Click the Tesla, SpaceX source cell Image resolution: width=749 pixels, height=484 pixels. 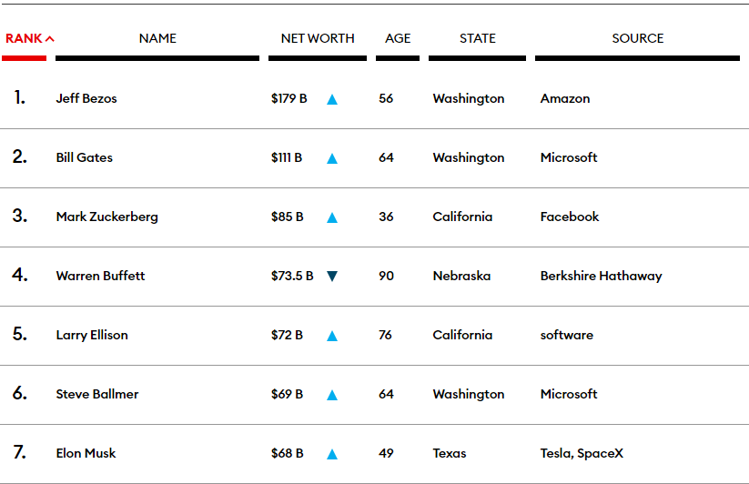(x=582, y=453)
